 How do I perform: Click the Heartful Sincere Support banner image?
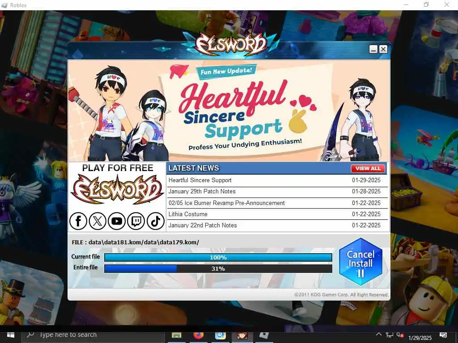point(229,111)
